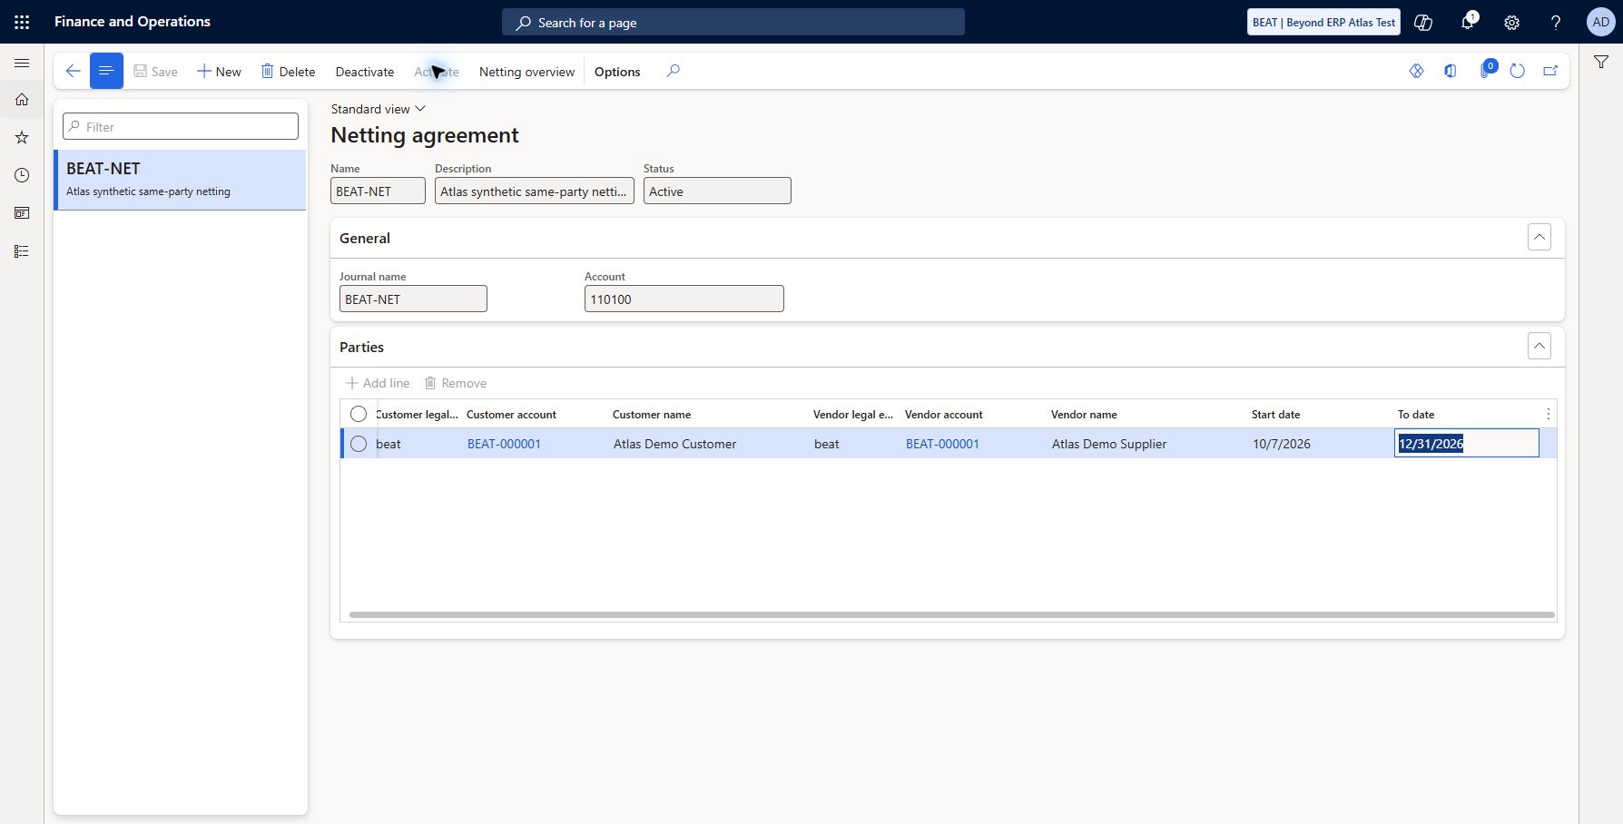Open the Settings gear
Image resolution: width=1623 pixels, height=824 pixels.
click(x=1511, y=23)
